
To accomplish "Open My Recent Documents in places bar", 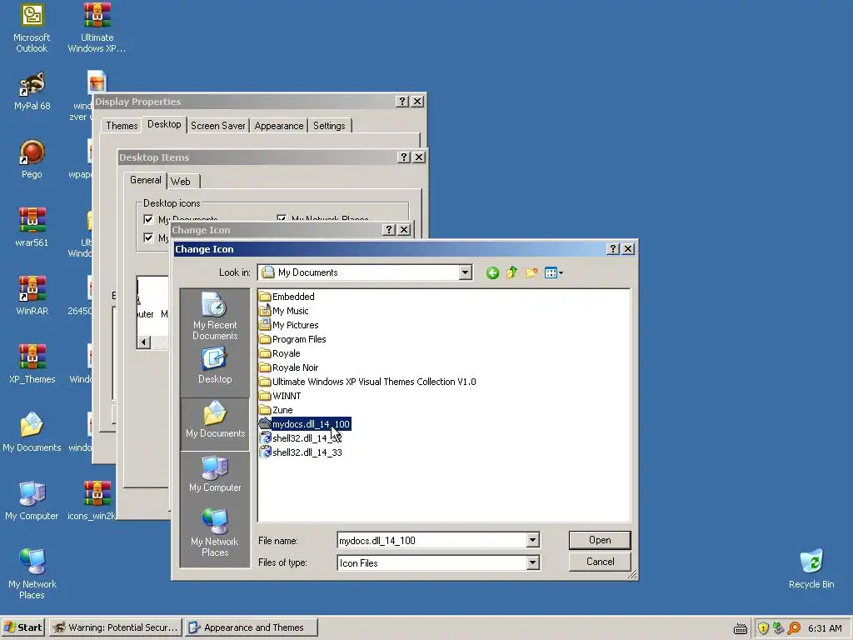I will tap(215, 316).
